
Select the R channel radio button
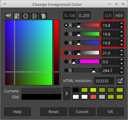(66, 25)
